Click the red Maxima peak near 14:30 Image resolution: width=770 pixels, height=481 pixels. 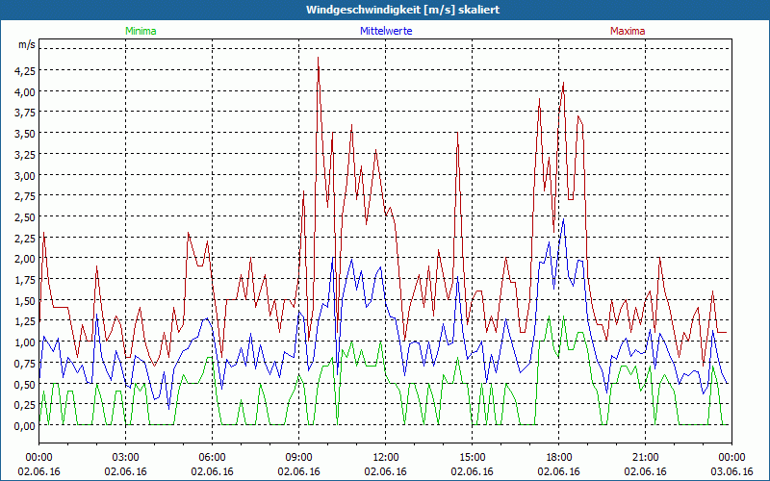(x=458, y=133)
